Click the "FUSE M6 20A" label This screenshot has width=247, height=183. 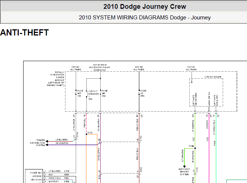coord(104,93)
